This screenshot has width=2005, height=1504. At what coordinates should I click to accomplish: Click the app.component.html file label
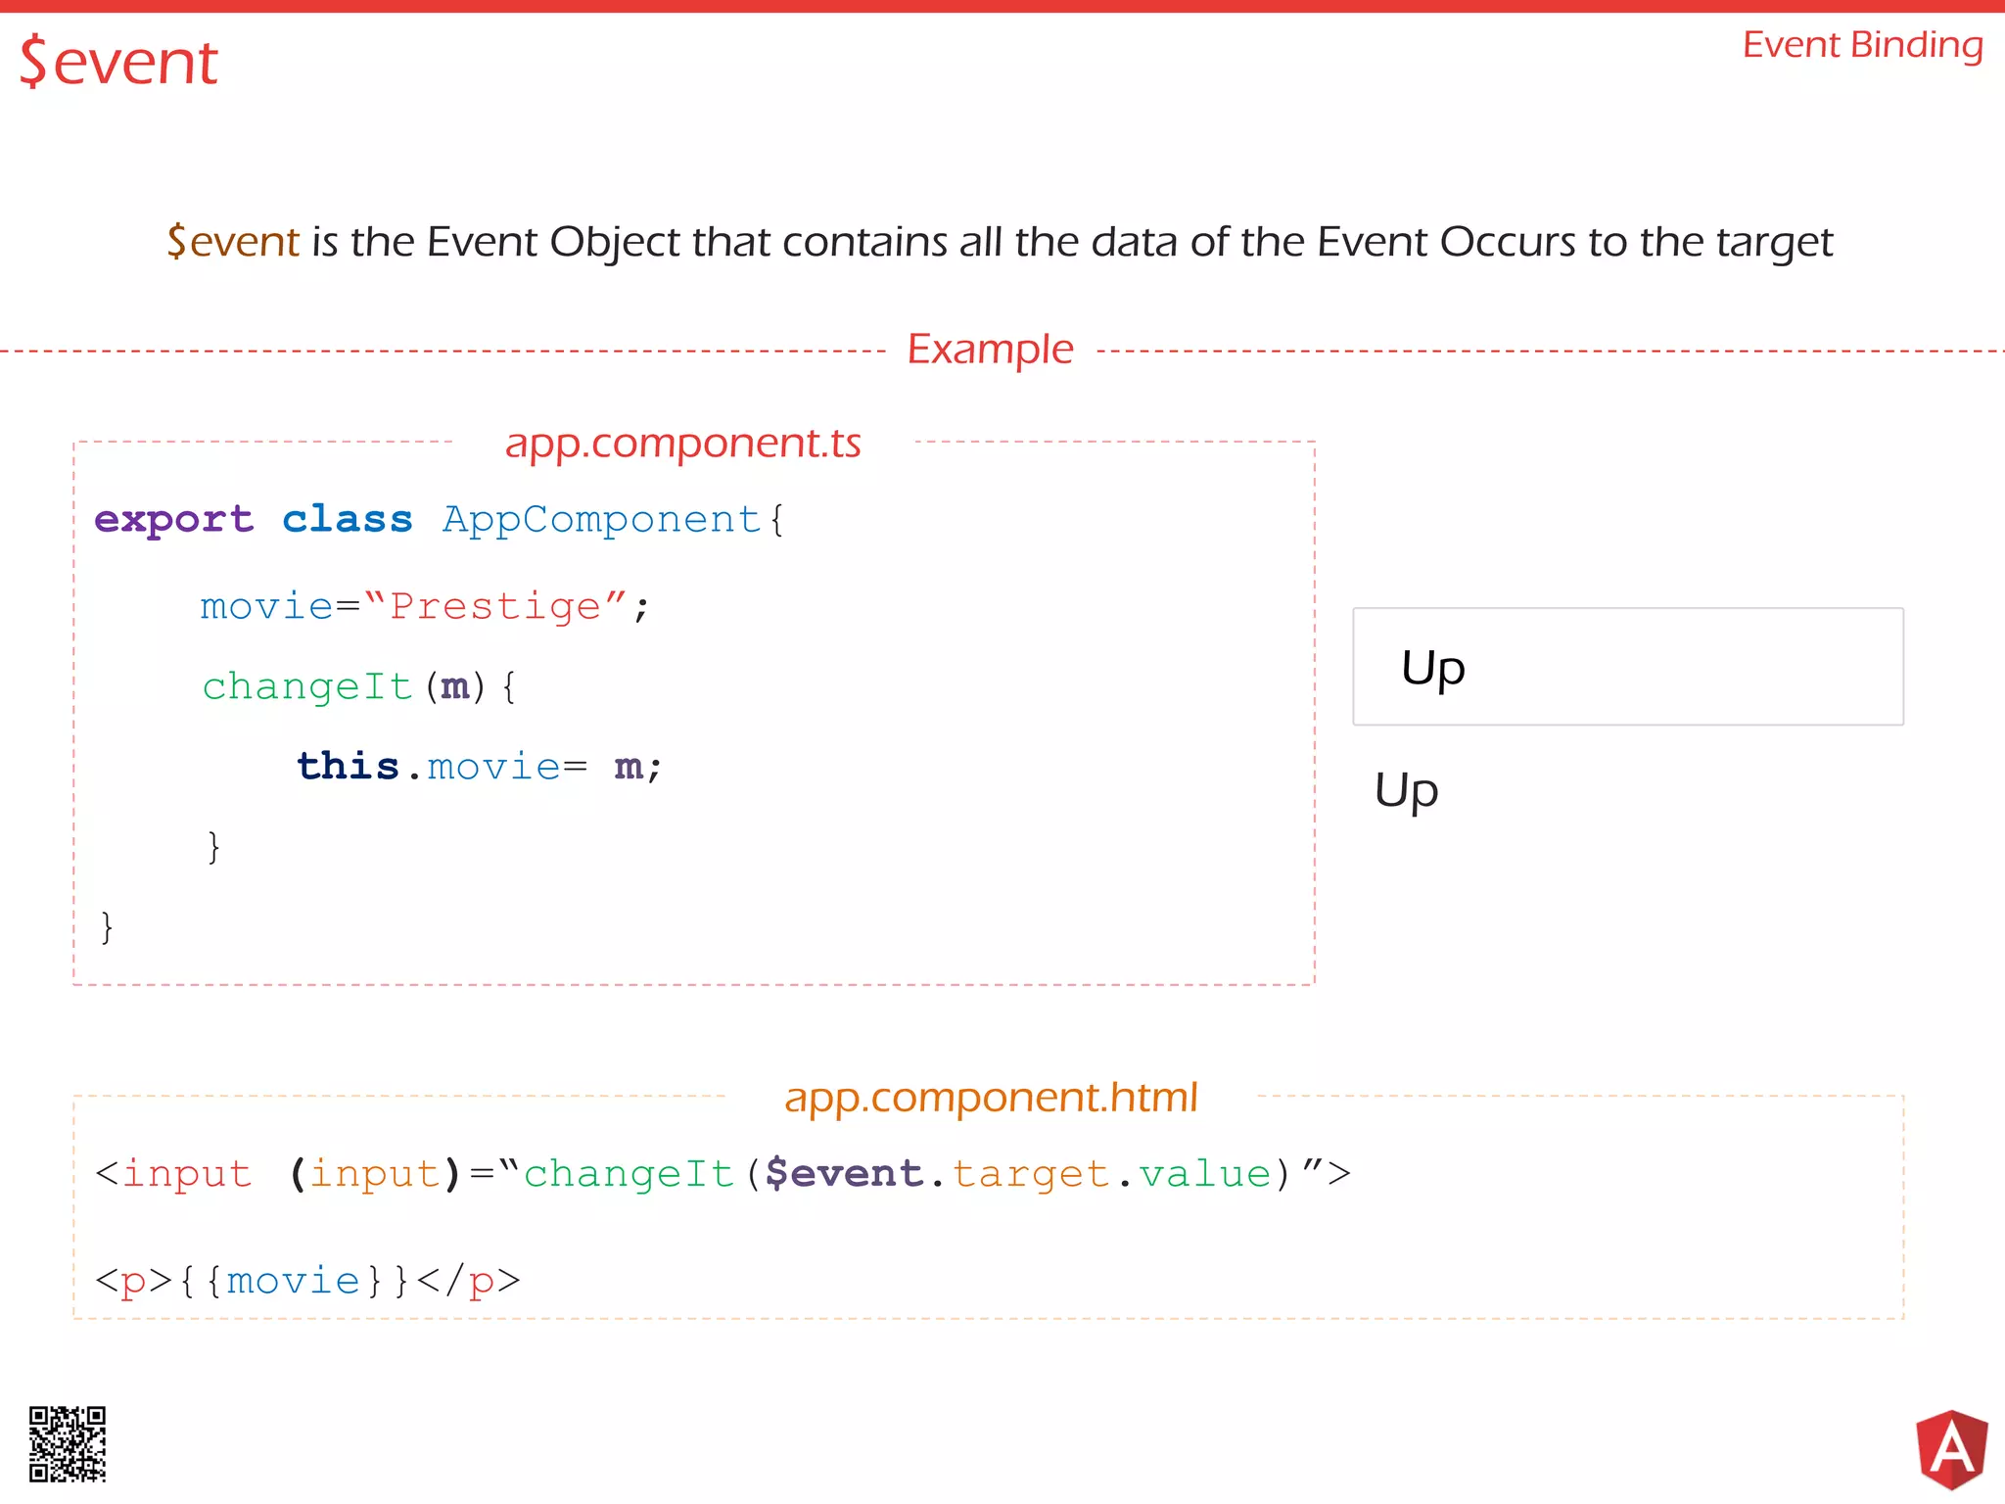990,1098
